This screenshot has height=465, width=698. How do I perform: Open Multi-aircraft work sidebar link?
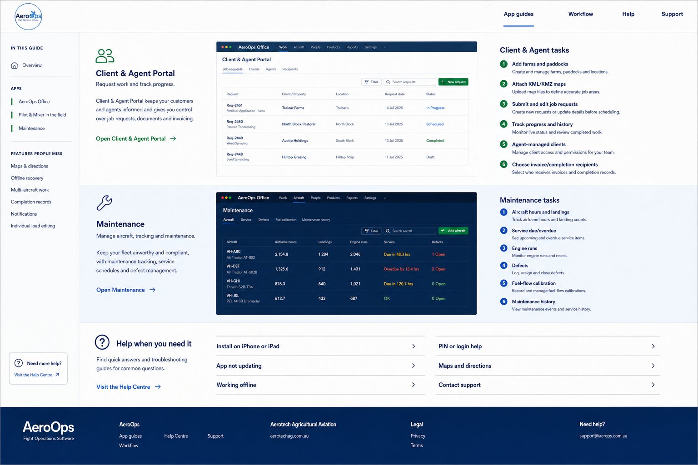30,190
